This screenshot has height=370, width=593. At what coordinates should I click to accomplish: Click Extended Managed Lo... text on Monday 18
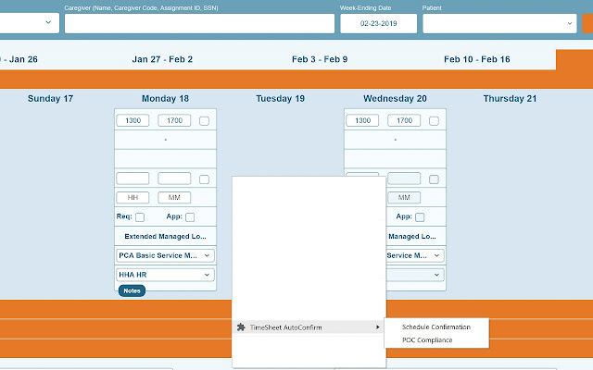click(165, 237)
